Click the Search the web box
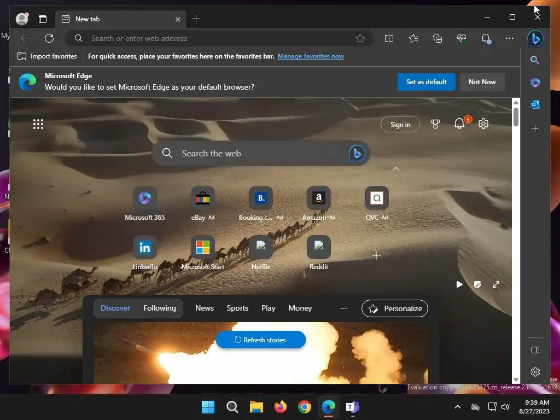 tap(261, 153)
